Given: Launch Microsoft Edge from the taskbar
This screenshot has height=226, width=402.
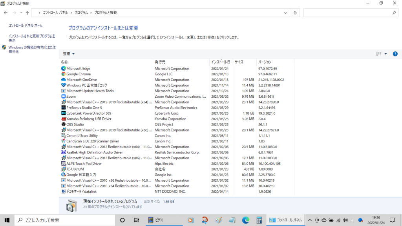Looking at the screenshot, I should coord(245,220).
